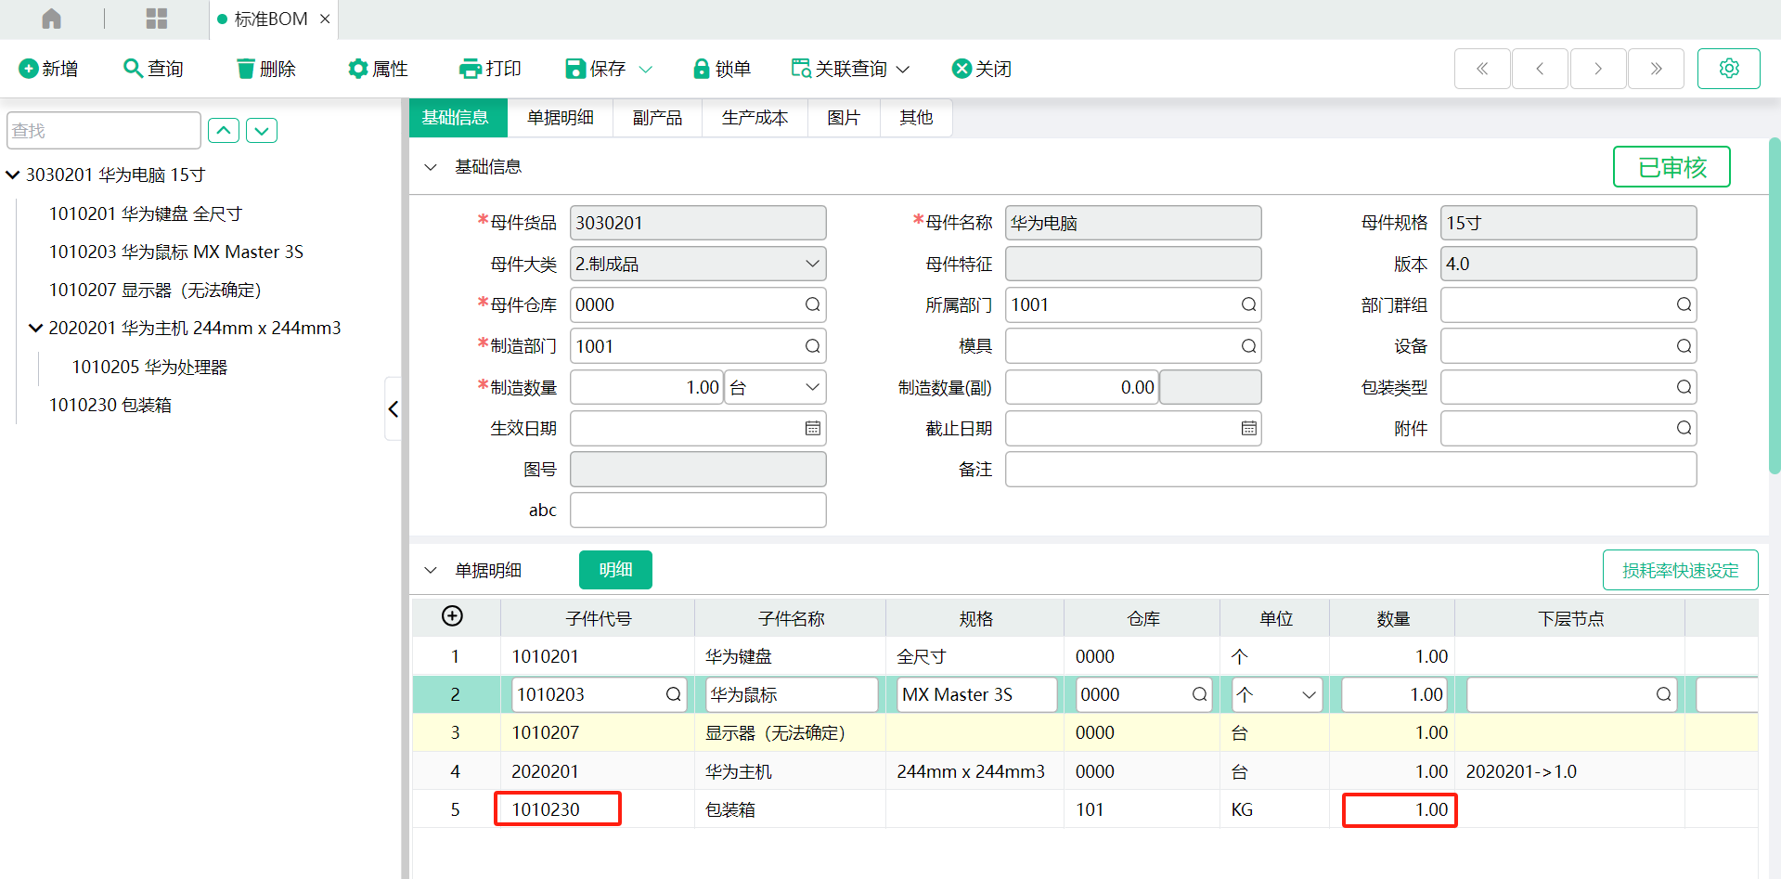This screenshot has width=1781, height=879.
Task: Click the tree search down arrow
Action: pos(262,131)
